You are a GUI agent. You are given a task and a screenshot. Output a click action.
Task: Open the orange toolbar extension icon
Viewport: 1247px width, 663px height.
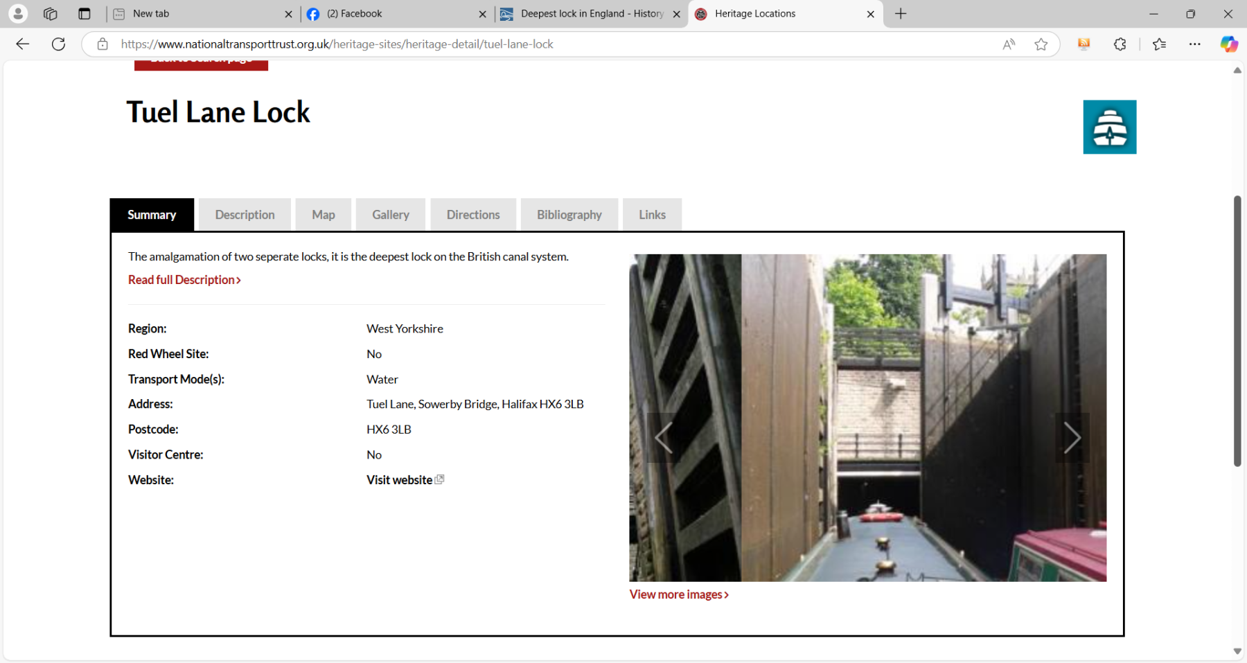pos(1084,44)
